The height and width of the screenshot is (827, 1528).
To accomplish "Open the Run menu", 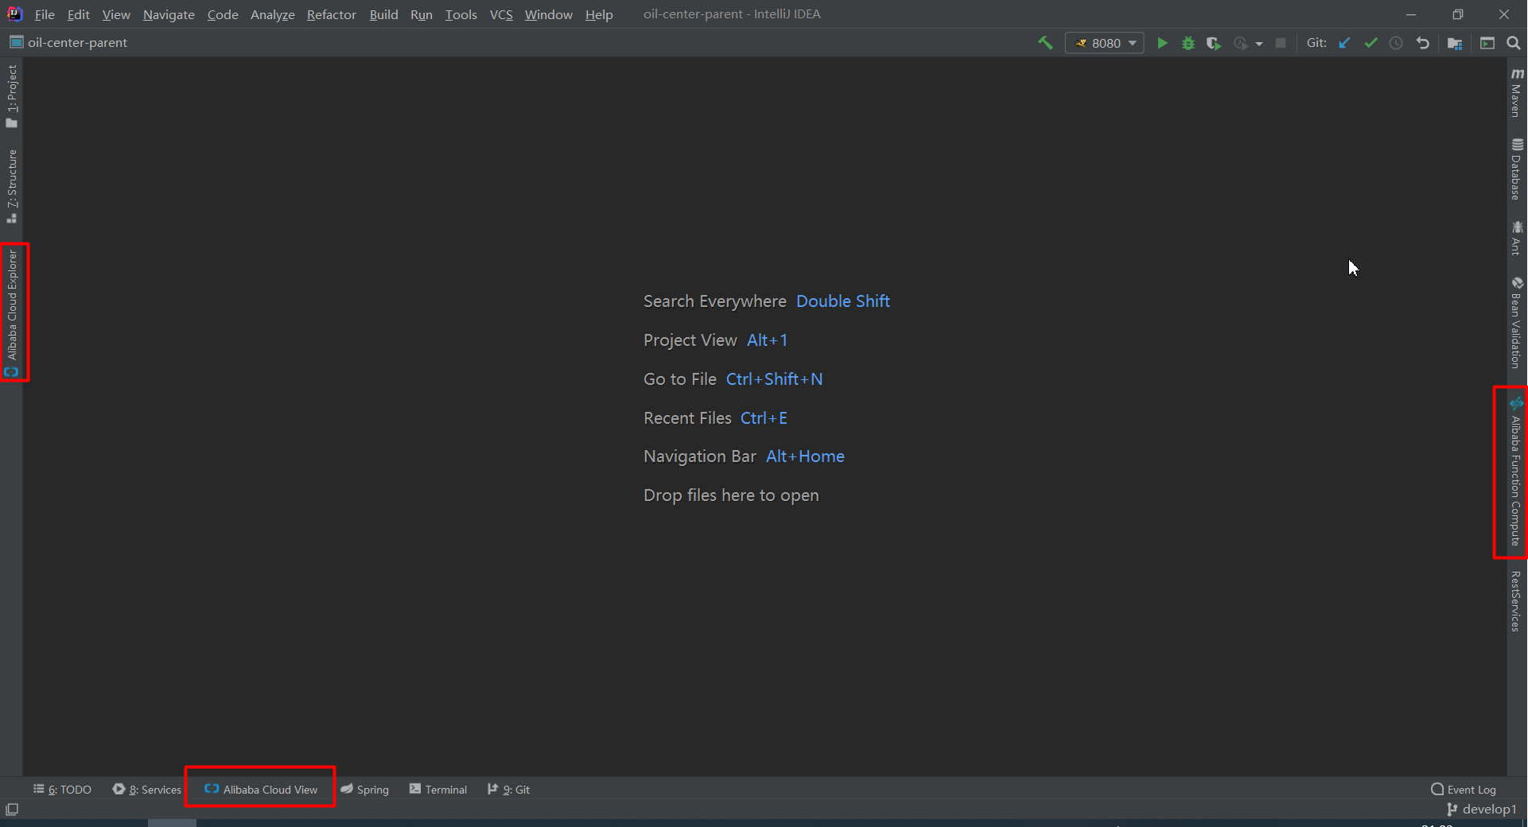I will pos(422,14).
